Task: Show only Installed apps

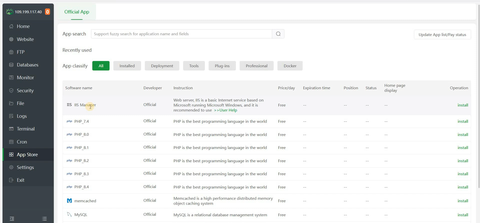Action: pyautogui.click(x=127, y=66)
